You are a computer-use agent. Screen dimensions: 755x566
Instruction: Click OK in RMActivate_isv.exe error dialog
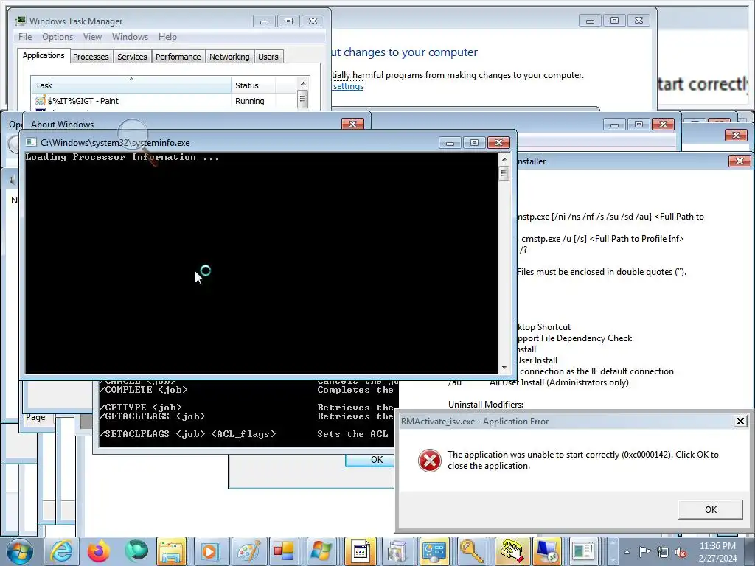click(x=710, y=510)
